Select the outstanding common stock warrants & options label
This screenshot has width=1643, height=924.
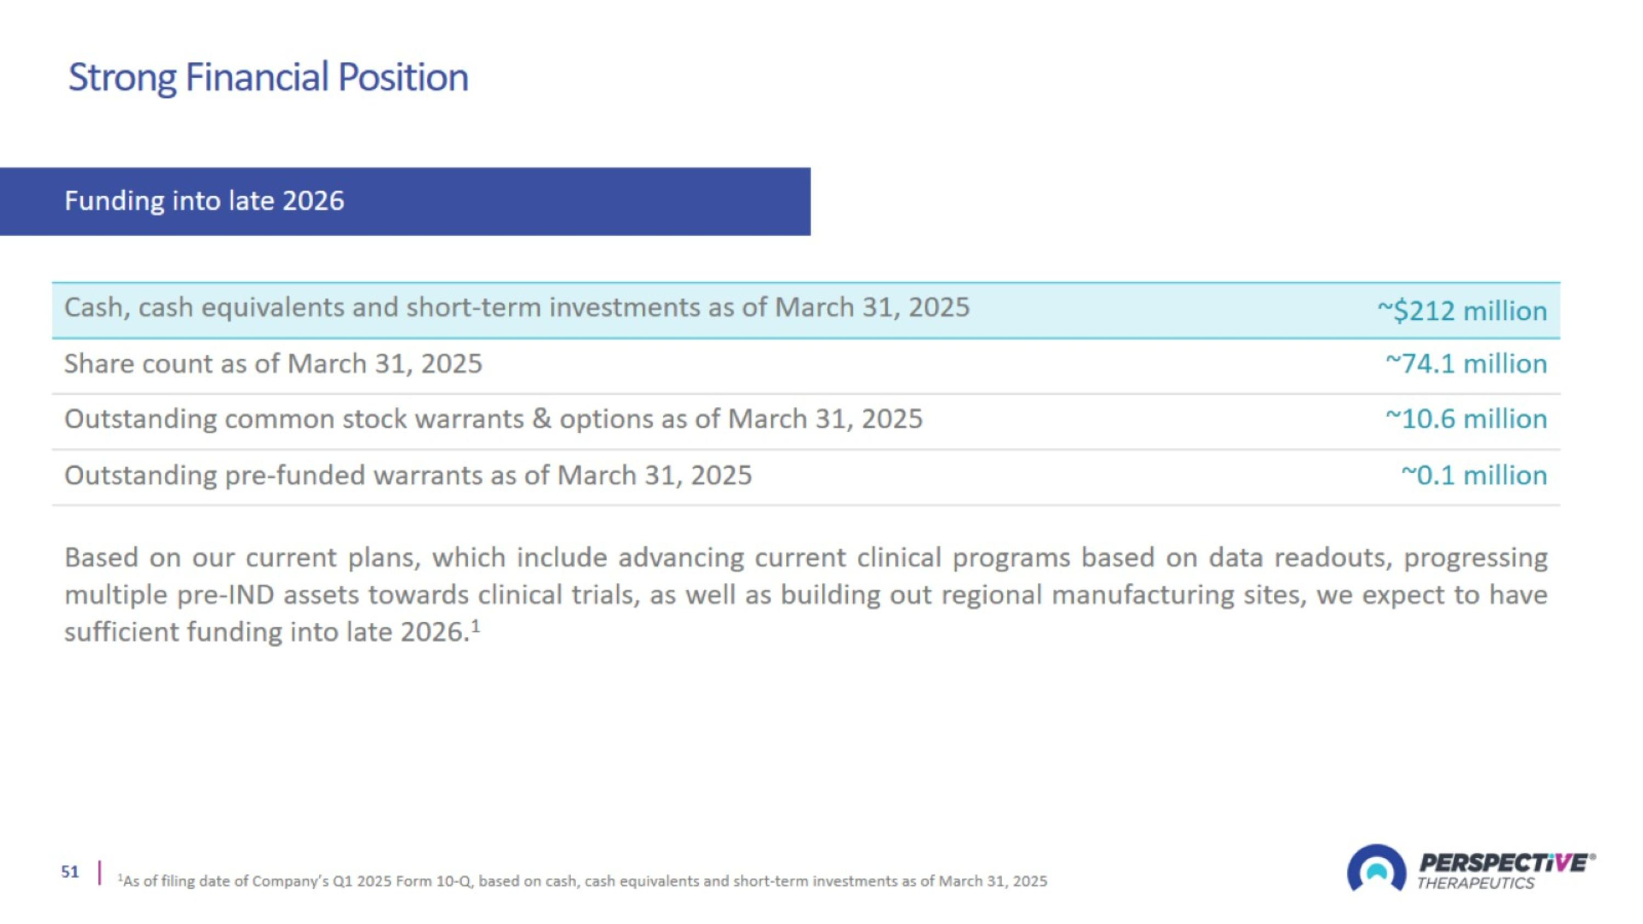click(493, 420)
